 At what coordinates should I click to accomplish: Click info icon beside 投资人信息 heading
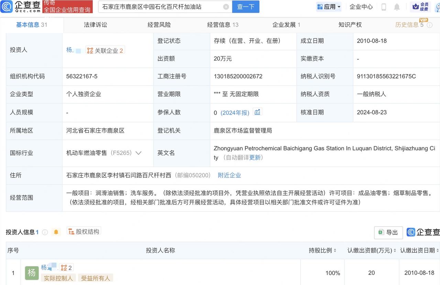(45, 232)
